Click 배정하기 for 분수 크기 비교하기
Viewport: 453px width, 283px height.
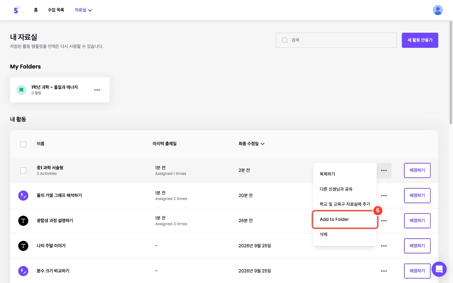[x=417, y=271]
